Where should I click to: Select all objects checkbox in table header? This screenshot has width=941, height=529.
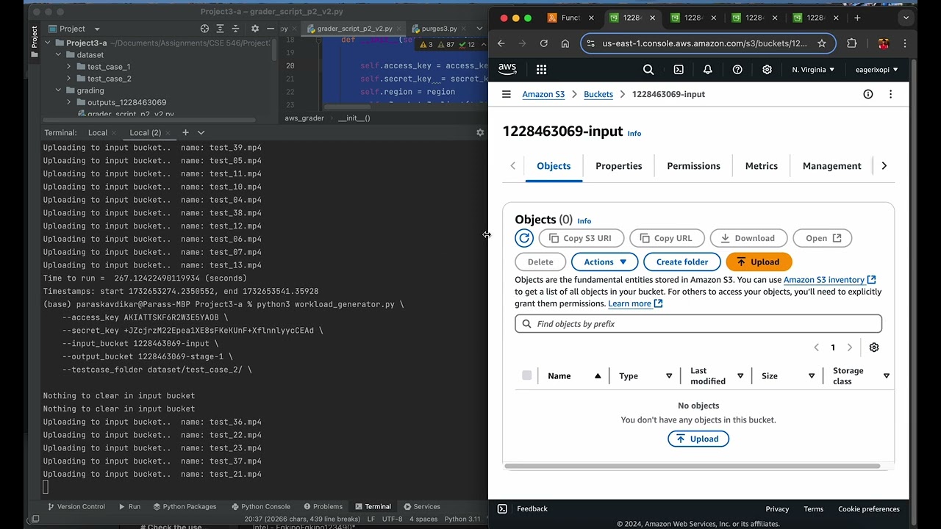[526, 375]
